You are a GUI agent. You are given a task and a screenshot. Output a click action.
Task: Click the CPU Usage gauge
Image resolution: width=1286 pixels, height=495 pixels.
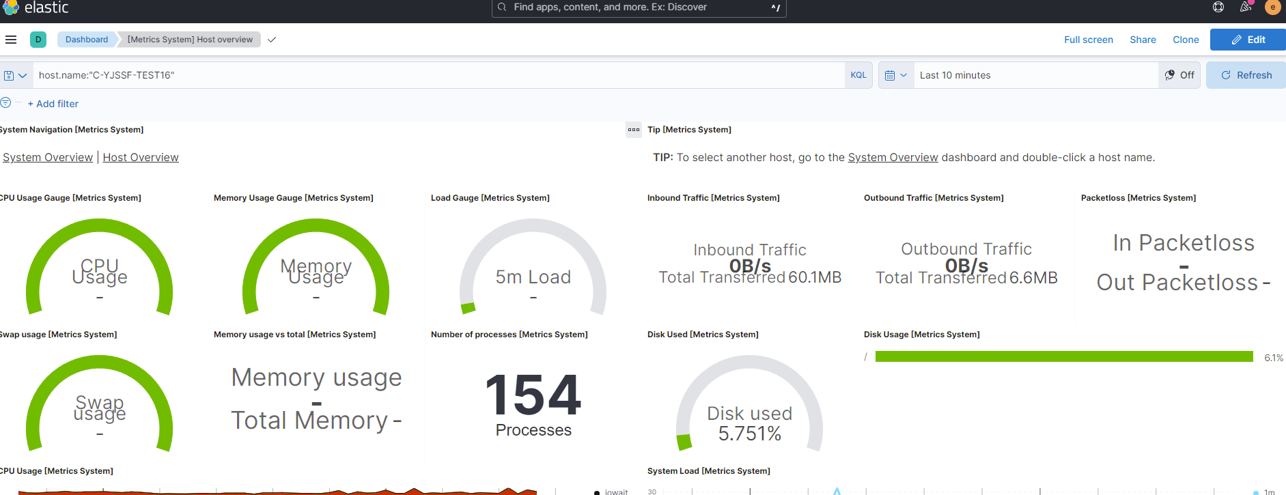coord(100,267)
